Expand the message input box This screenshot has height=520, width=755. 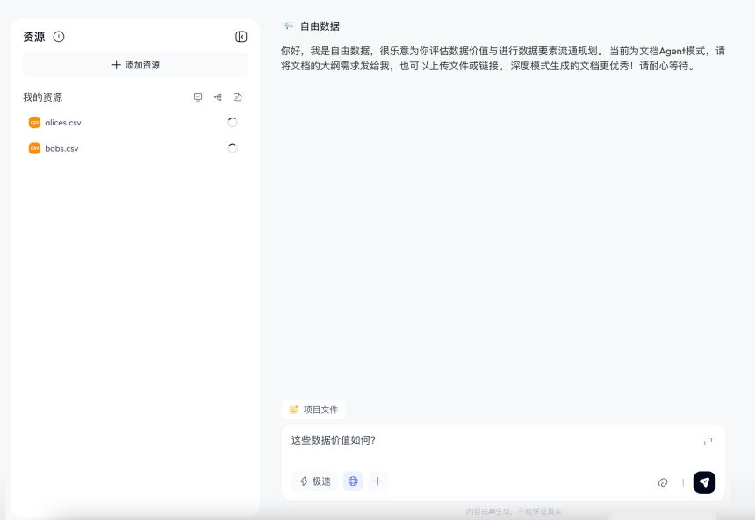click(x=708, y=441)
